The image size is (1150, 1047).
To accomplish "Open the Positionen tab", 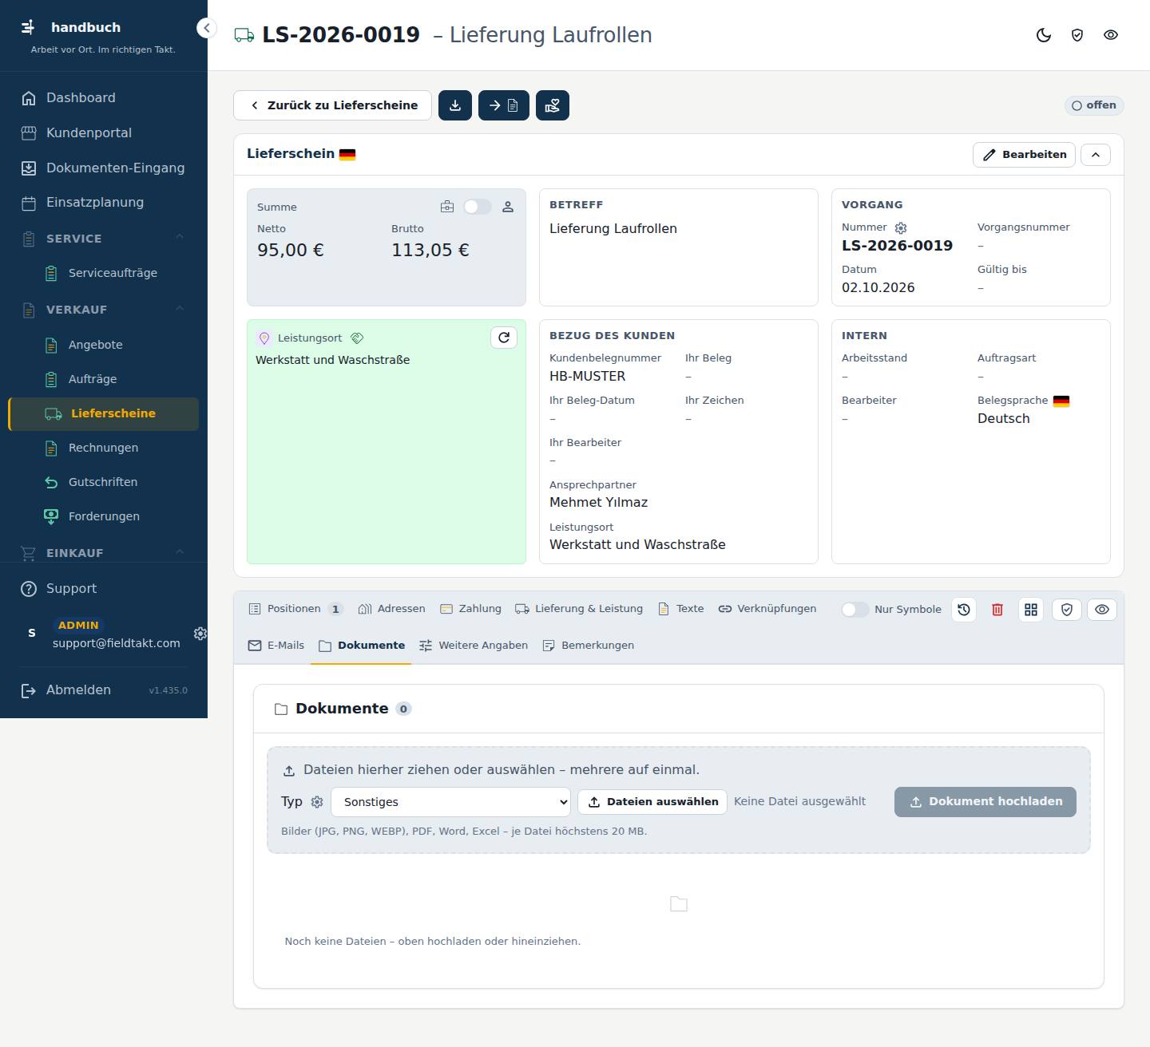I will click(295, 609).
